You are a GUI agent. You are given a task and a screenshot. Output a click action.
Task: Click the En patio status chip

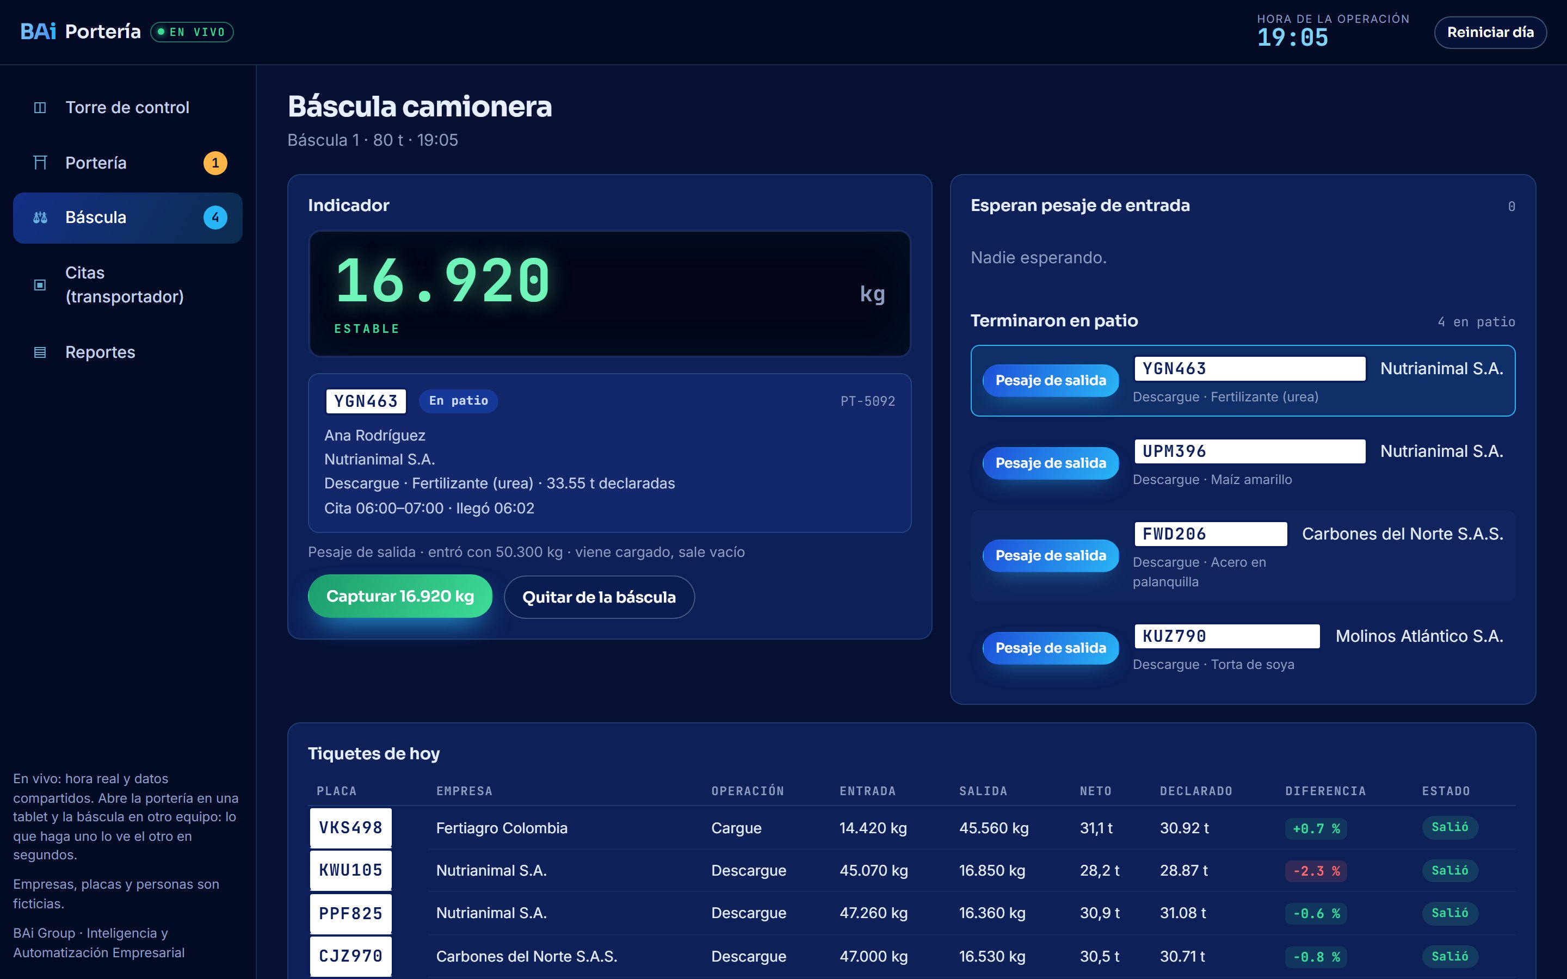459,401
